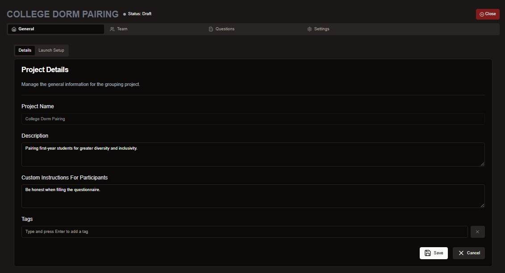This screenshot has width=505, height=273.
Task: Focus the Tags input field
Action: pyautogui.click(x=244, y=232)
